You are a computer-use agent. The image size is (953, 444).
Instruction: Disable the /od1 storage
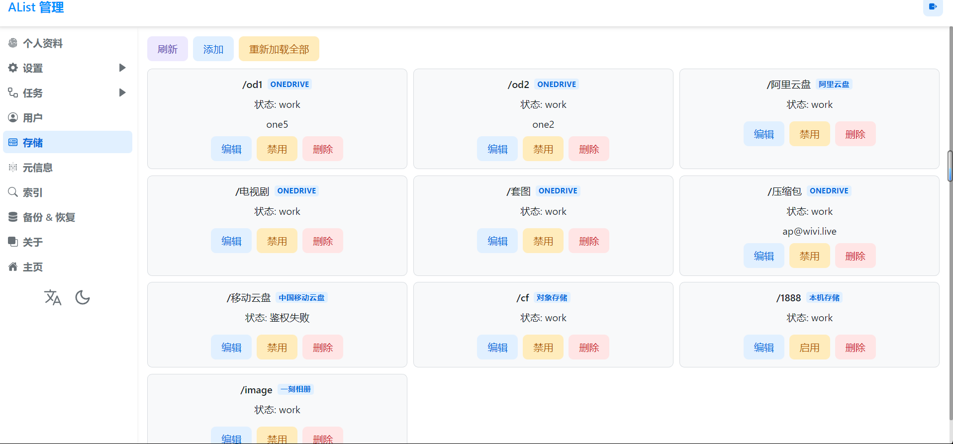[x=277, y=149]
